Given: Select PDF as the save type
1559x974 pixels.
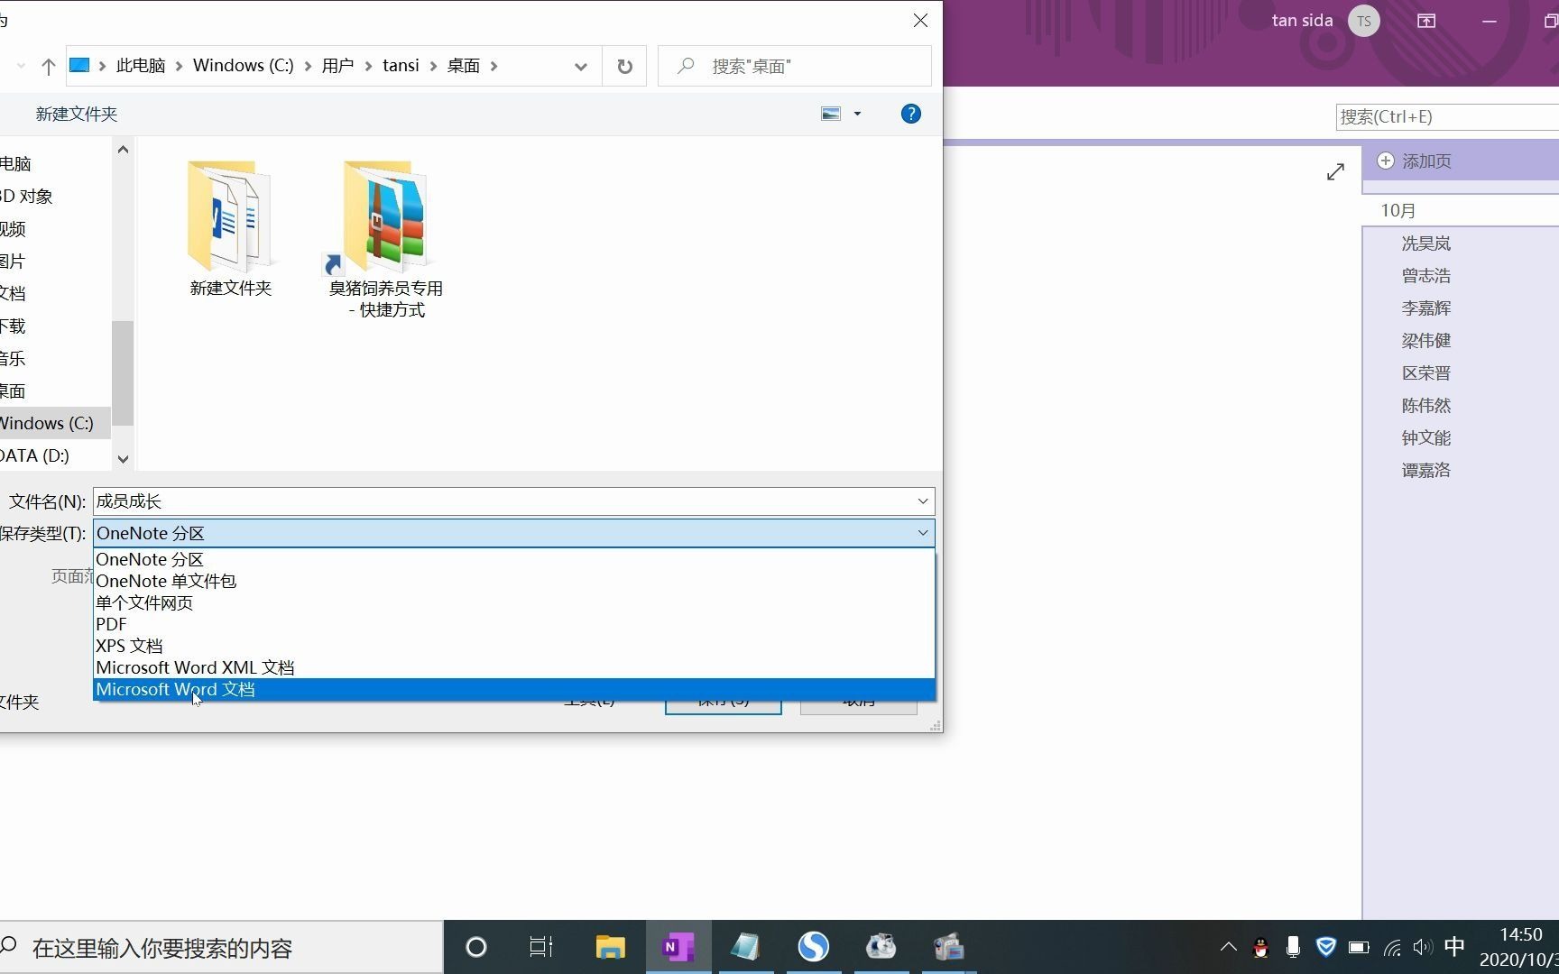Looking at the screenshot, I should 514,624.
